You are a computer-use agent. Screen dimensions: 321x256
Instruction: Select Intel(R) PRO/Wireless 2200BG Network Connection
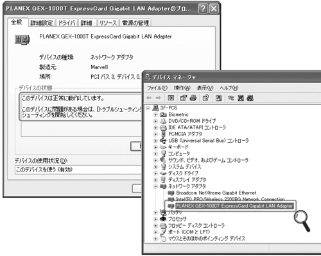coord(230,199)
